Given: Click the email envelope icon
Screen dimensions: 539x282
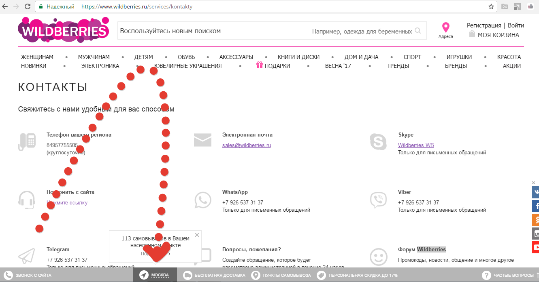Looking at the screenshot, I should point(202,140).
